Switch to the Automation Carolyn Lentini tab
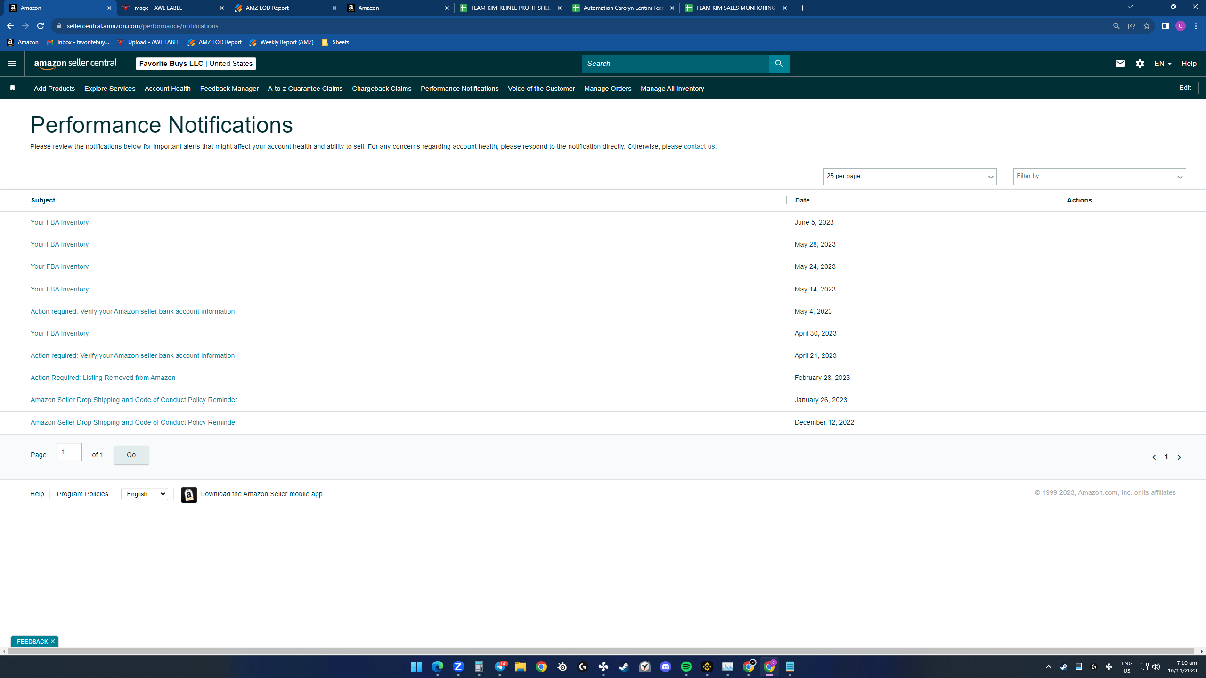 623,8
